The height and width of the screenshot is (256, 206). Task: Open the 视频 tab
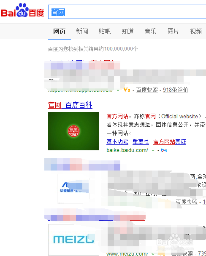point(196,31)
